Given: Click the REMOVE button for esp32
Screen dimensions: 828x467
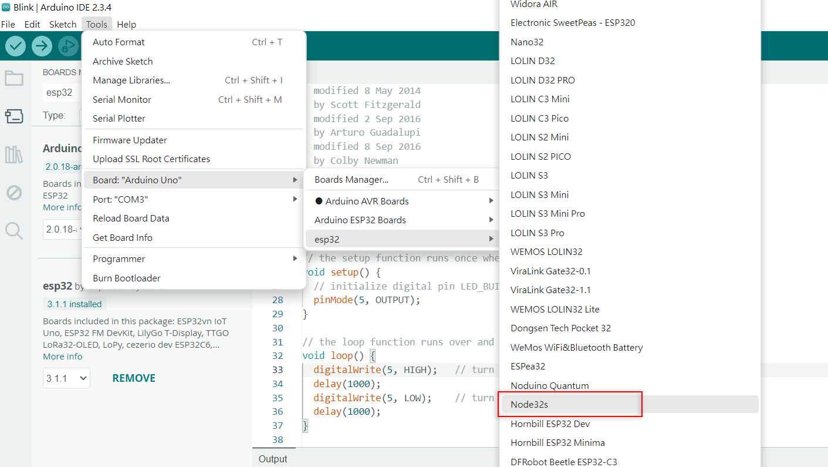Looking at the screenshot, I should coord(134,378).
